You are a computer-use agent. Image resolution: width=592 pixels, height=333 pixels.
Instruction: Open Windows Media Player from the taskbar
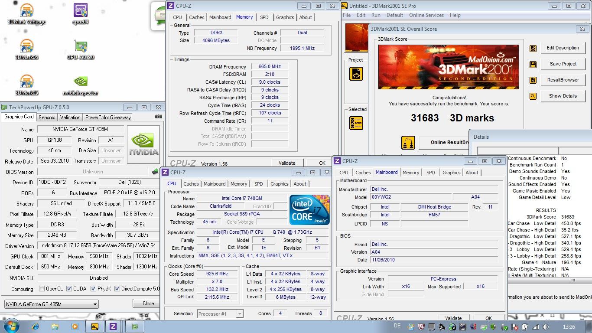75,326
